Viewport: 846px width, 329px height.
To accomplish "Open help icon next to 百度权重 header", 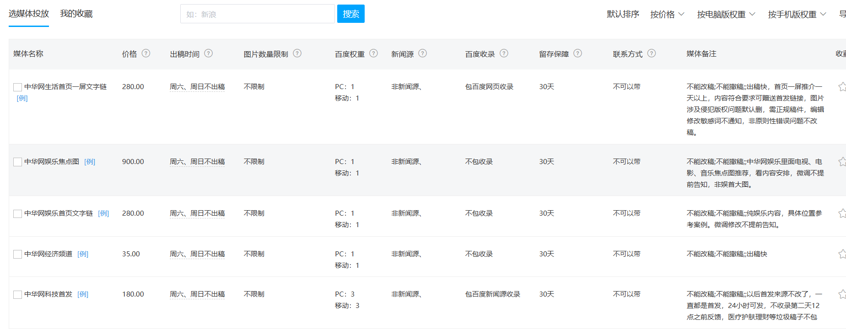I will pyautogui.click(x=374, y=53).
